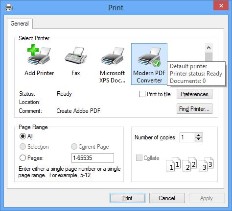Image resolution: width=232 pixels, height=211 pixels.
Task: Click the Find Printer button
Action: [194, 109]
